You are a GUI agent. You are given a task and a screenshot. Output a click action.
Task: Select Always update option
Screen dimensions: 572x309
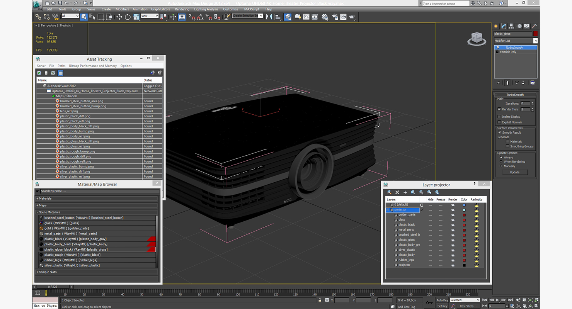tap(502, 158)
